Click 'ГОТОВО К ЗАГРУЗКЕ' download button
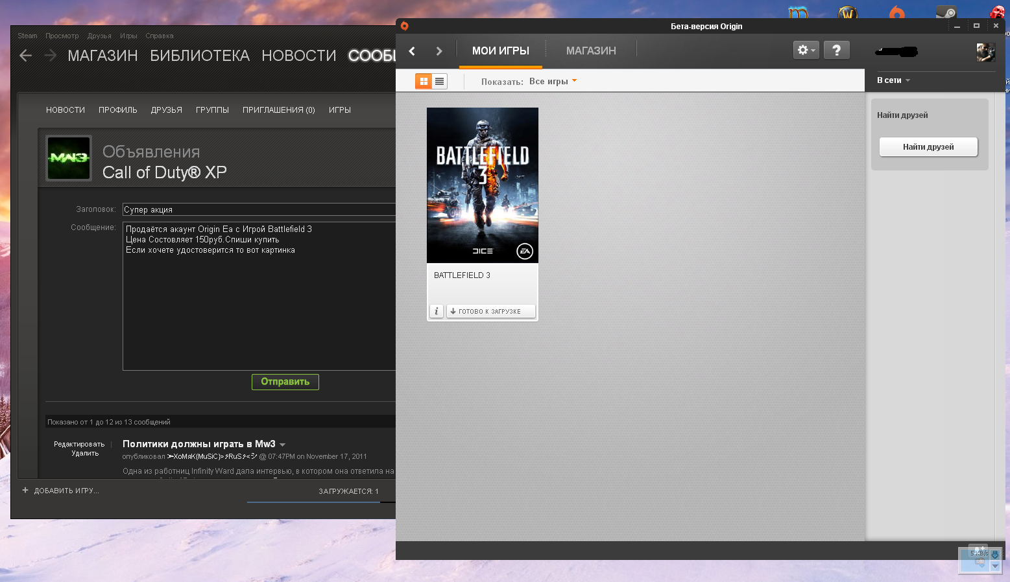Screen dimensions: 1010x582 tap(490, 311)
